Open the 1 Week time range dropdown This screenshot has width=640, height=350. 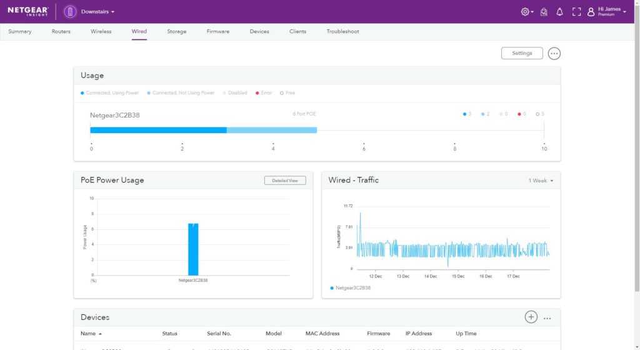point(541,181)
